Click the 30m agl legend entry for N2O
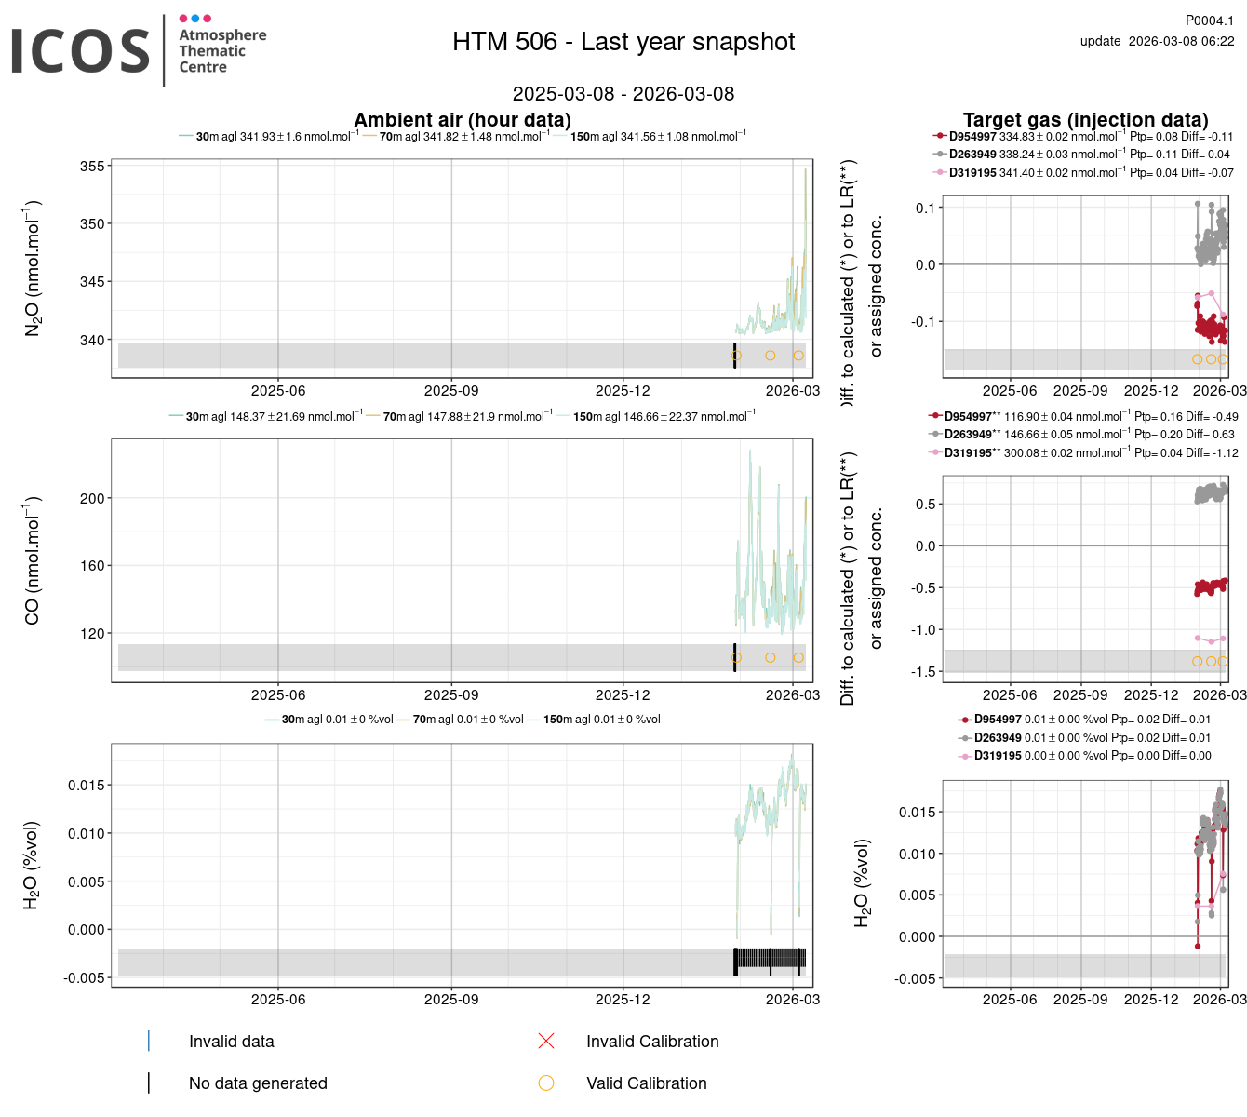Screen dimensions: 1247x1117 268,137
